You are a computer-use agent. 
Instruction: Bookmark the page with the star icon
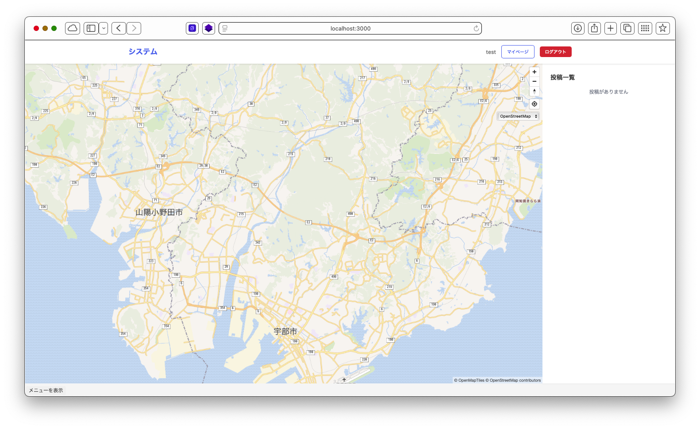[662, 28]
